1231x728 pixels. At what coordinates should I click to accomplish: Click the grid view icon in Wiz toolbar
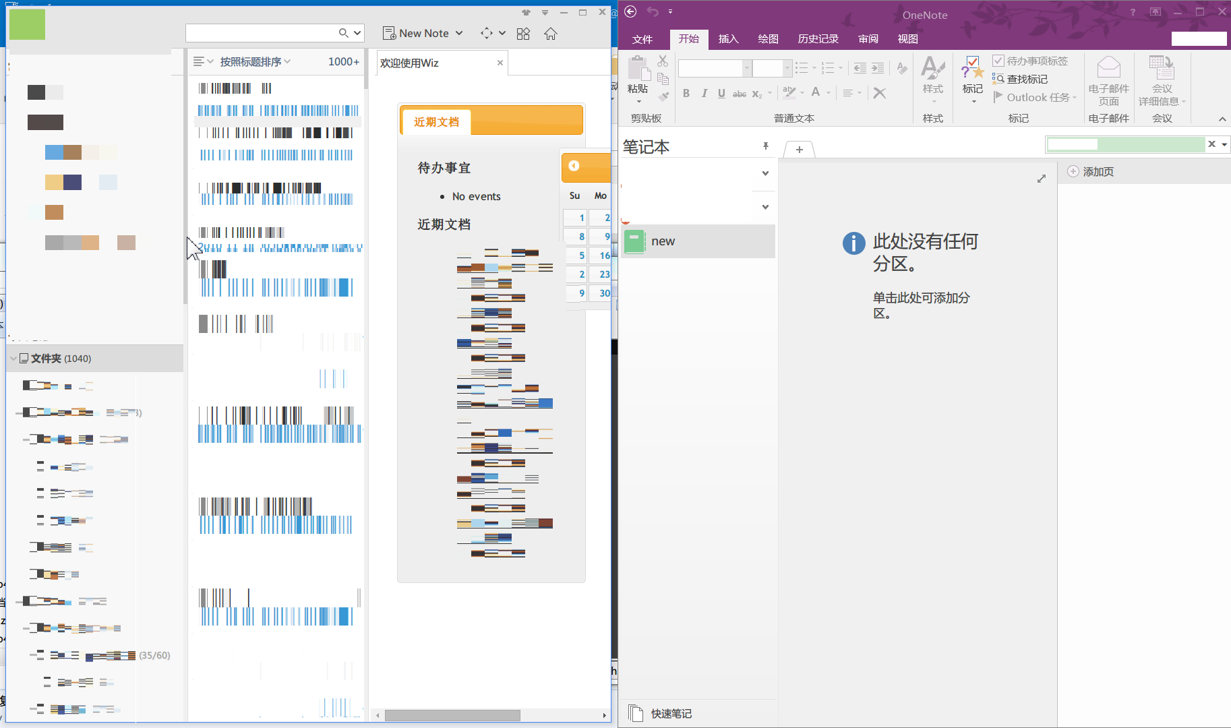tap(523, 33)
